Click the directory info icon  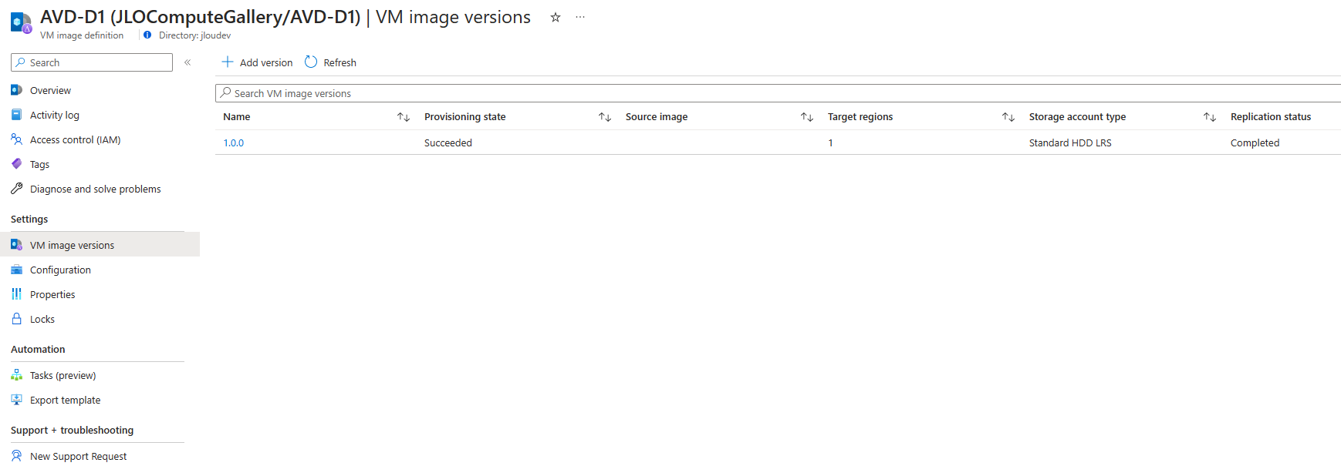147,35
